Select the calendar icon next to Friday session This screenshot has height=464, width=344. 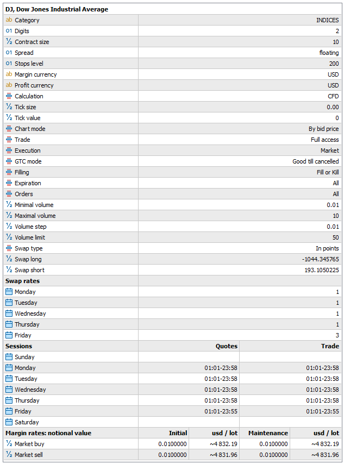(x=9, y=411)
